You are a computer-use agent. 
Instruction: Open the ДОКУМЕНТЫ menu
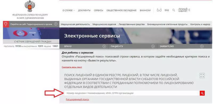point(84,10)
